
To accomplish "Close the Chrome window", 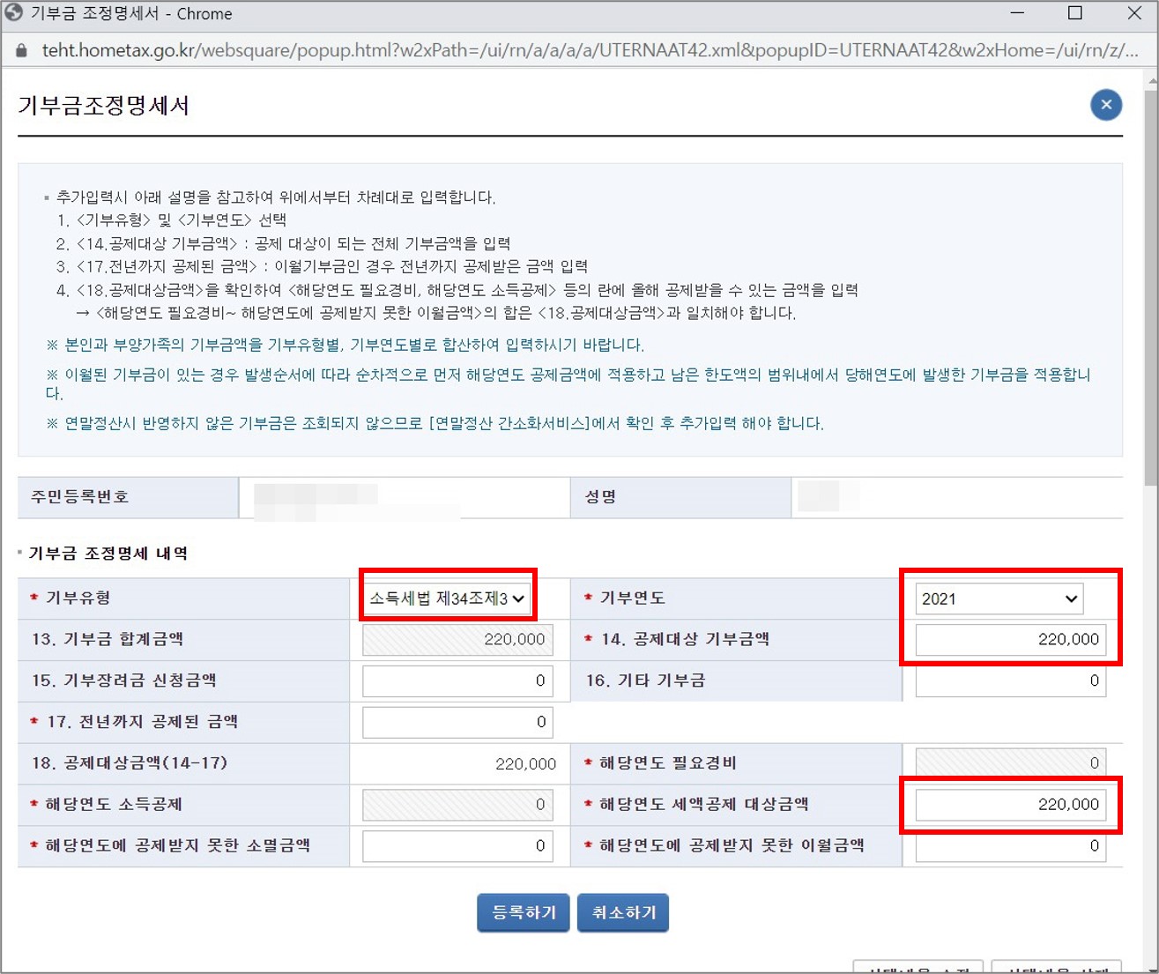I will [1135, 13].
